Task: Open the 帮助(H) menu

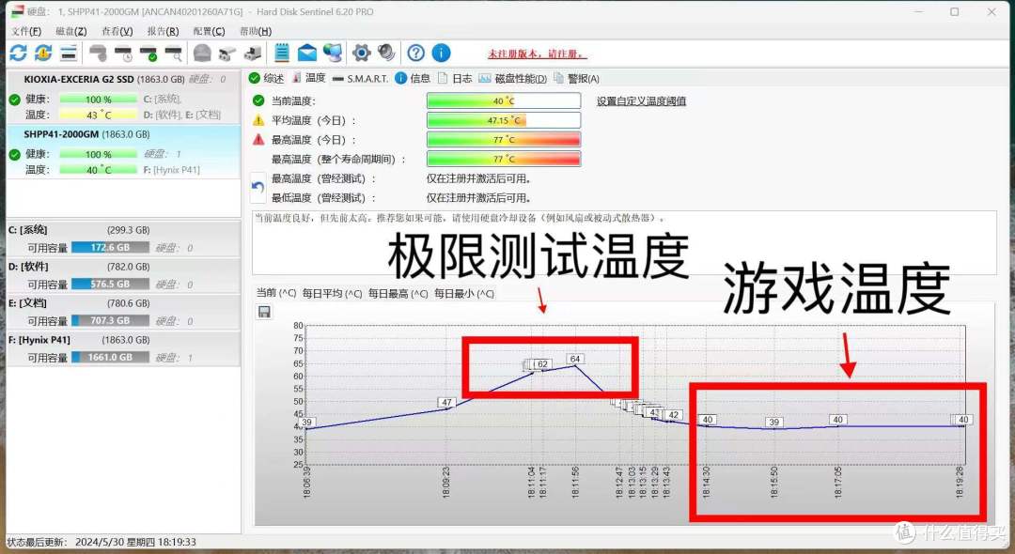Action: coord(256,31)
